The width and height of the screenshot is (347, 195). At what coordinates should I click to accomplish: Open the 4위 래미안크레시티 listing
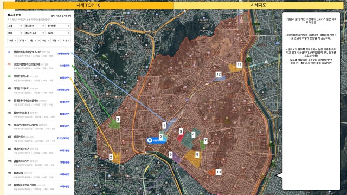click(x=39, y=90)
